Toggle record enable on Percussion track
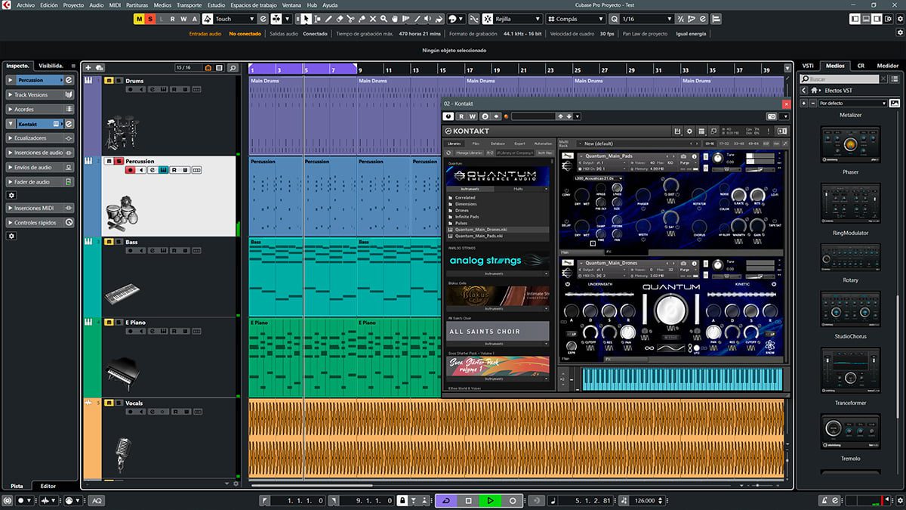 point(130,170)
